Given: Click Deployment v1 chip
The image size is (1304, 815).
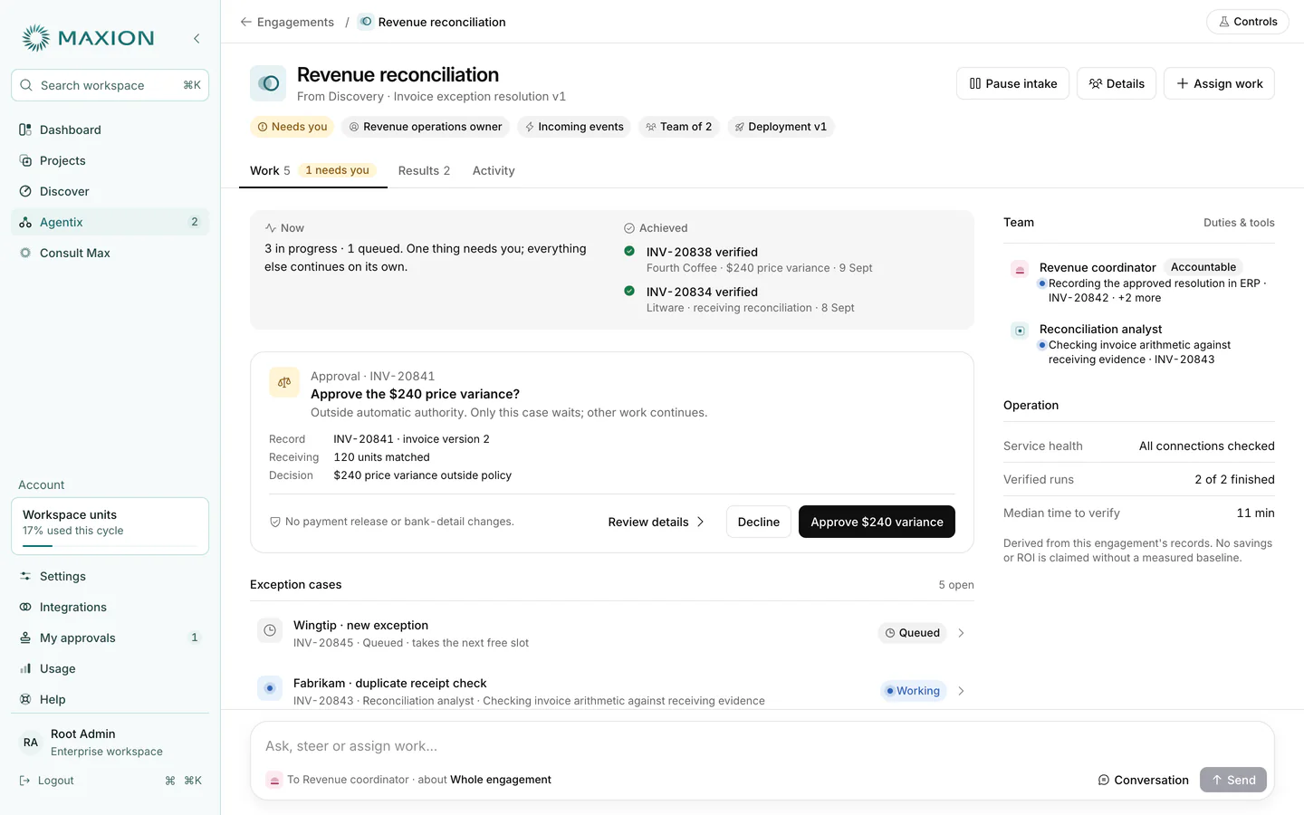Looking at the screenshot, I should coord(781,127).
